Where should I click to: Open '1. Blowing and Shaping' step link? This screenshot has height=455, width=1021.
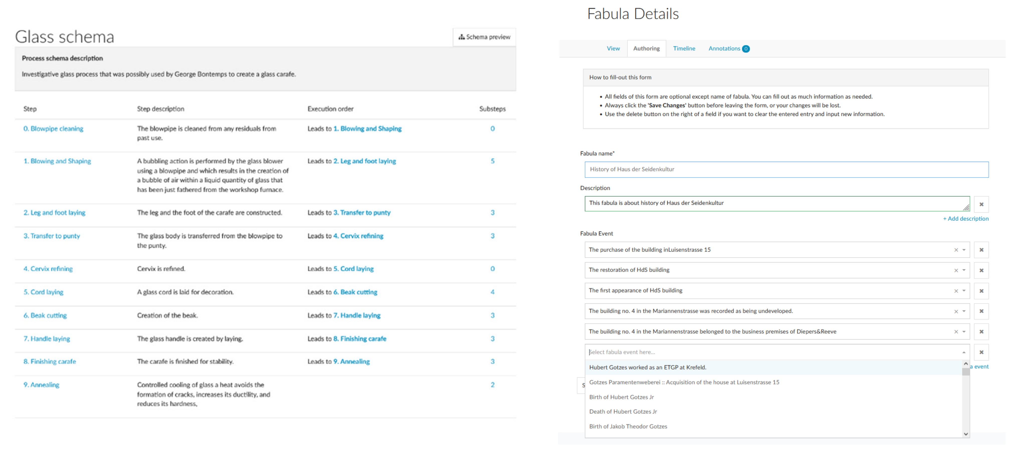click(x=57, y=161)
